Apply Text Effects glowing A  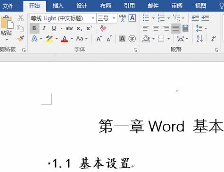tap(34, 39)
